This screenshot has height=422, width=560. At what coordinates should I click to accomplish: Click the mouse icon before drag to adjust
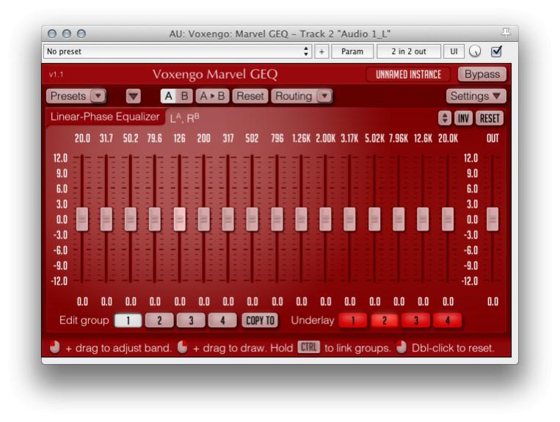[54, 347]
